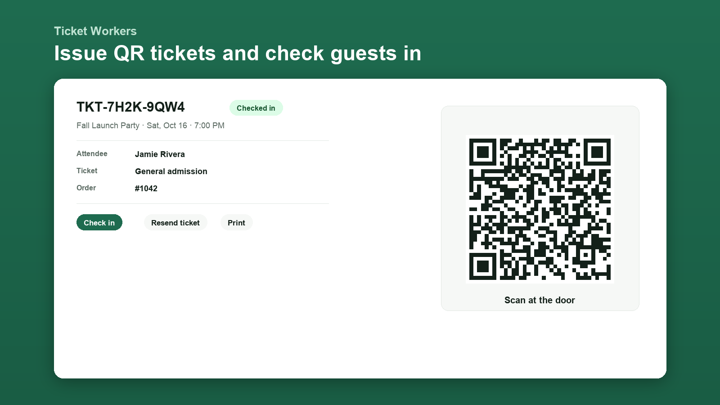This screenshot has width=720, height=405.
Task: Click the QR code's top-left finder square
Action: (x=483, y=152)
